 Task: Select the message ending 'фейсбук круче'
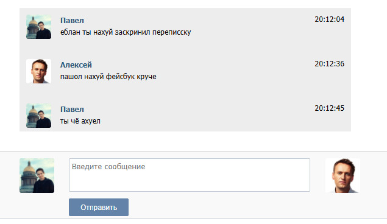click(108, 77)
